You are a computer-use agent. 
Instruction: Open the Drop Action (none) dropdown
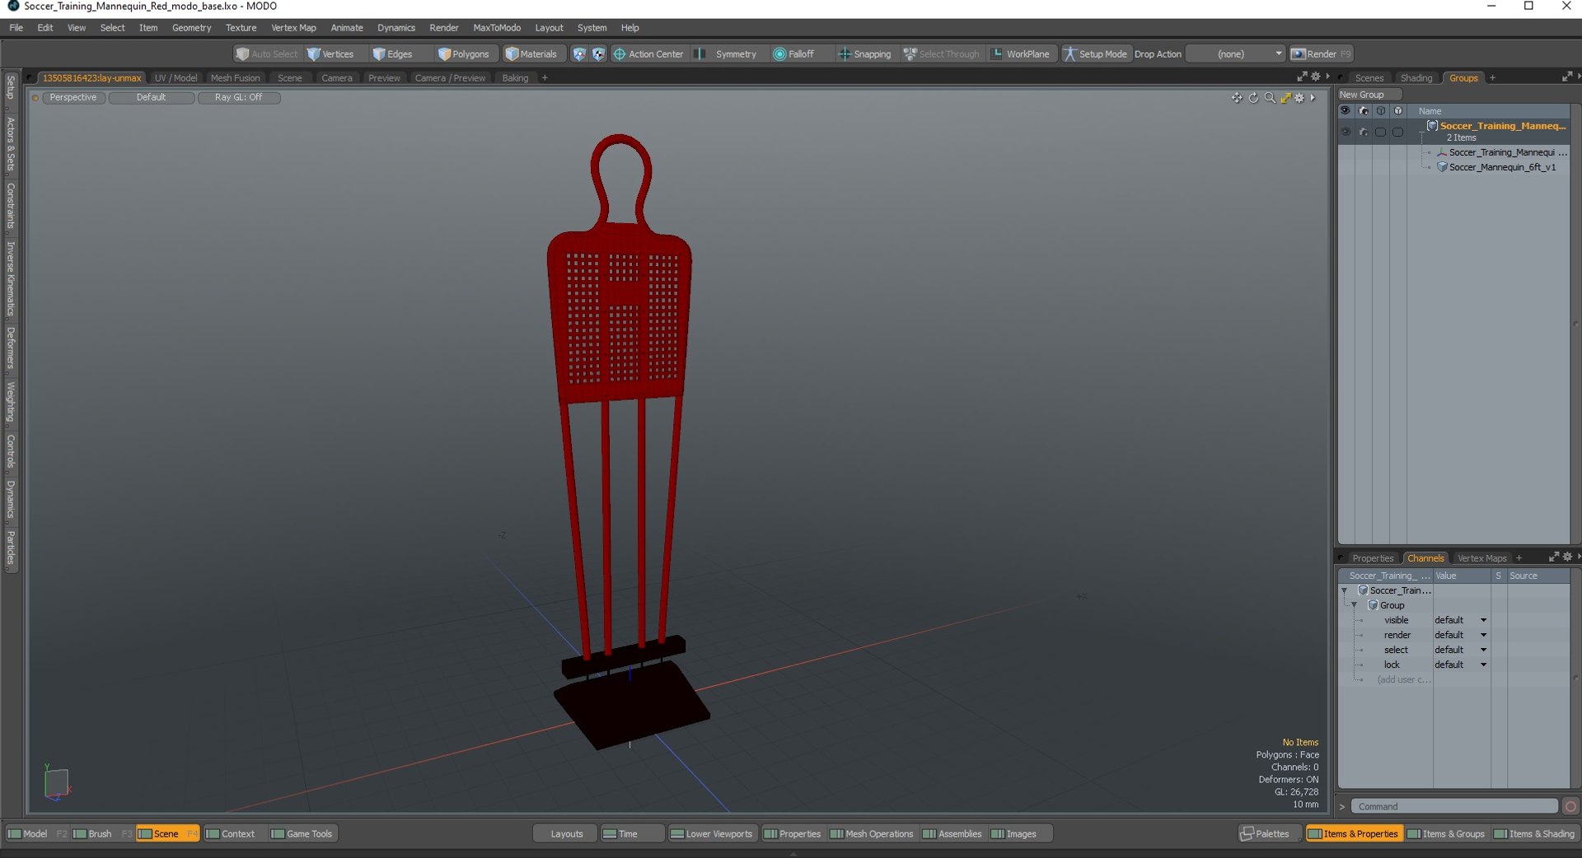[x=1236, y=54]
